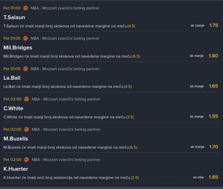Select the 1.75 odds for T.Salaun
This screenshot has width=223, height=189.
214,25
